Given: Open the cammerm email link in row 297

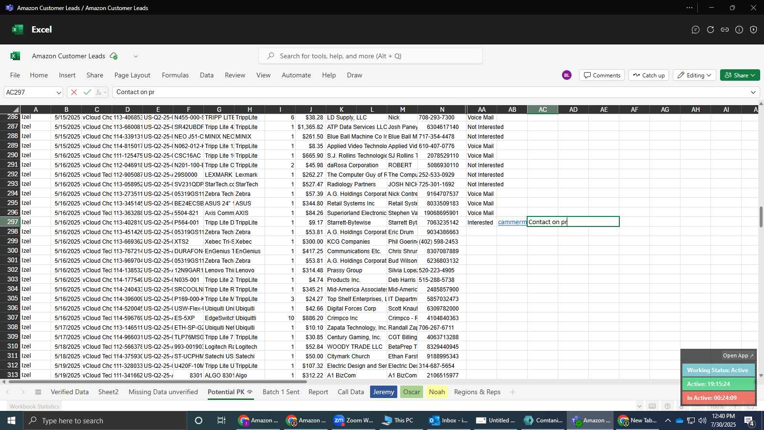Looking at the screenshot, I should [x=512, y=222].
